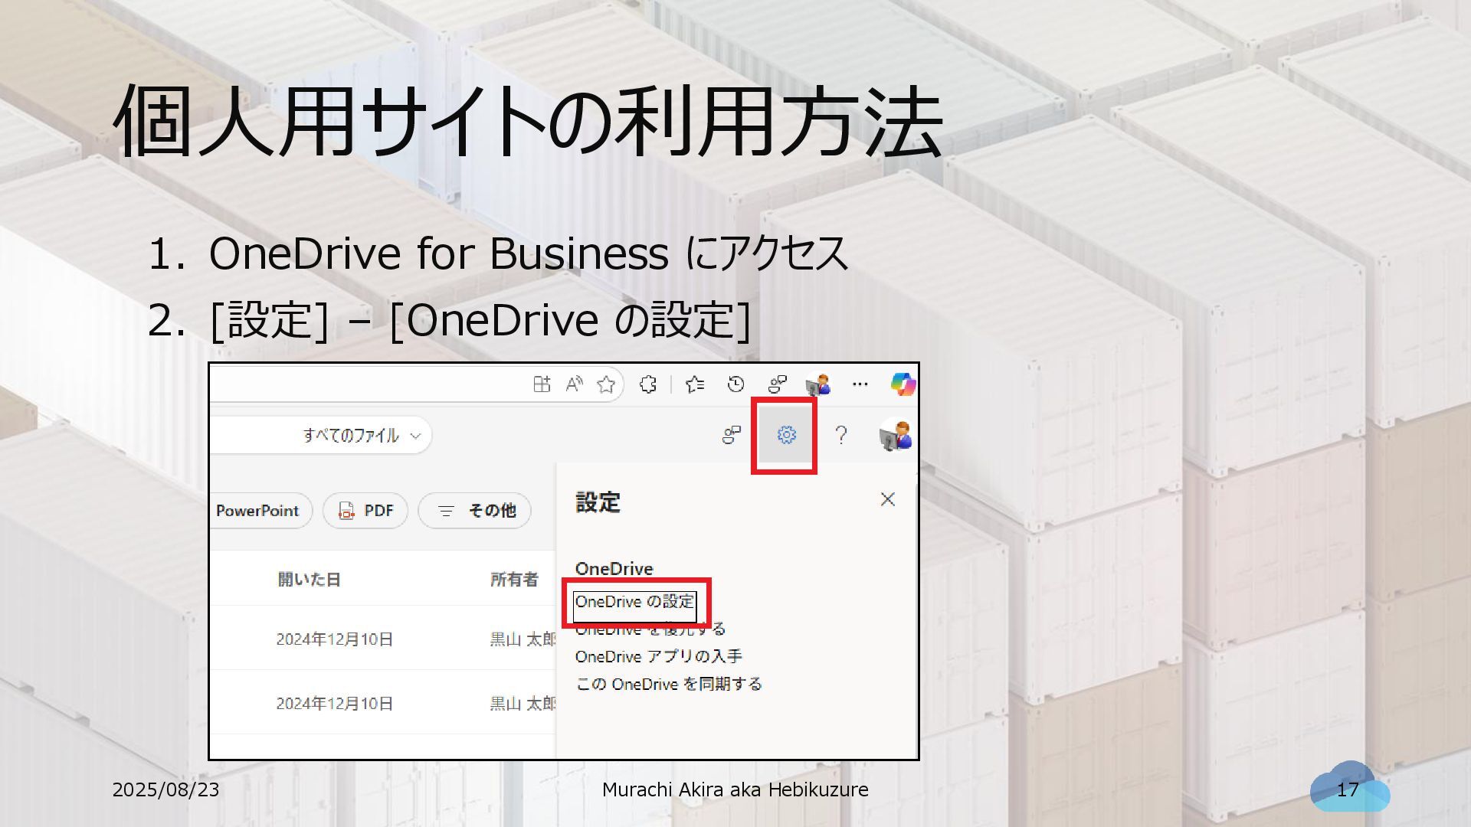
Task: Open the OneDrive header share icon
Action: [732, 436]
